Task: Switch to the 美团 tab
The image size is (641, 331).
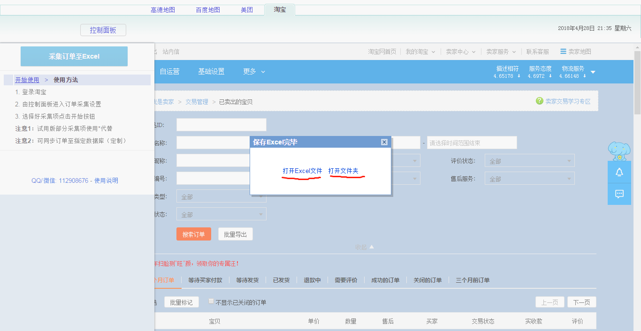Action: pyautogui.click(x=247, y=10)
